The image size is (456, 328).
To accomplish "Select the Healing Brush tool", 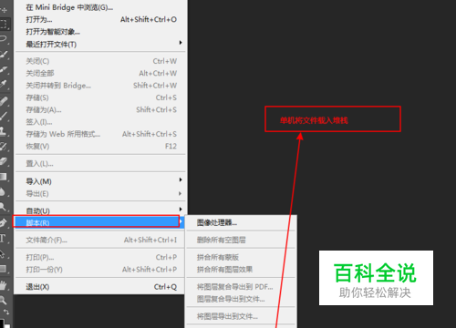I will 4,100.
